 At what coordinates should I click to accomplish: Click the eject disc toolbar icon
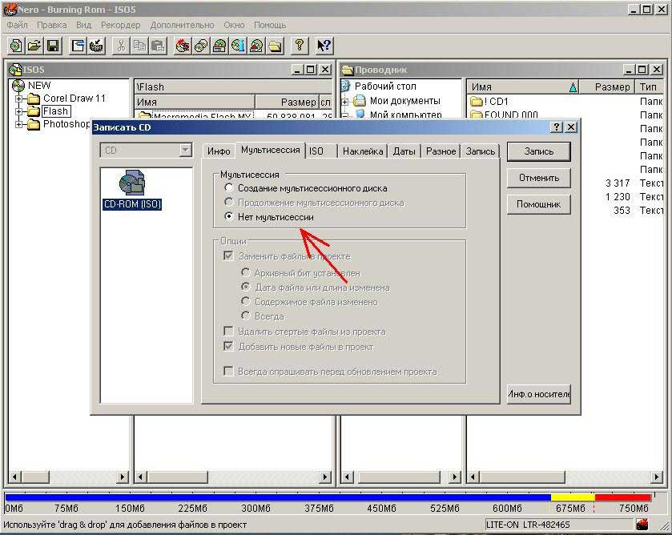(x=256, y=46)
